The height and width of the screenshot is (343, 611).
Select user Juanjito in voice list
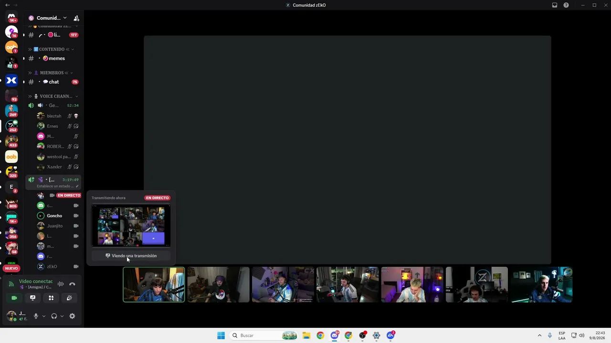click(58, 226)
